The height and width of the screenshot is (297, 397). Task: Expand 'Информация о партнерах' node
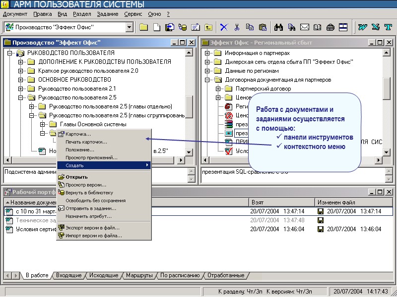[207, 53]
